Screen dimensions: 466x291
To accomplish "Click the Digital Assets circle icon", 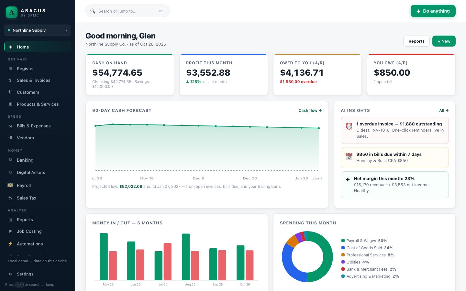I will 10,172.
